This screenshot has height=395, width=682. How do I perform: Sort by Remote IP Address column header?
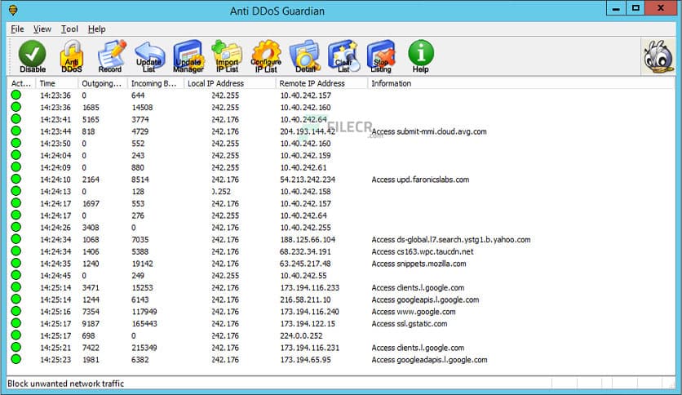point(321,83)
